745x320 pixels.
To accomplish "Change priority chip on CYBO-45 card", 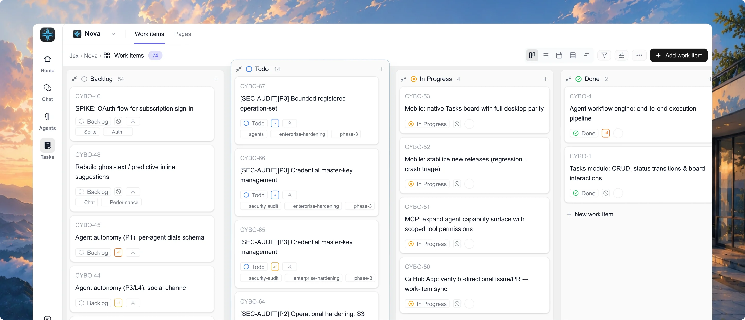I will pyautogui.click(x=118, y=252).
